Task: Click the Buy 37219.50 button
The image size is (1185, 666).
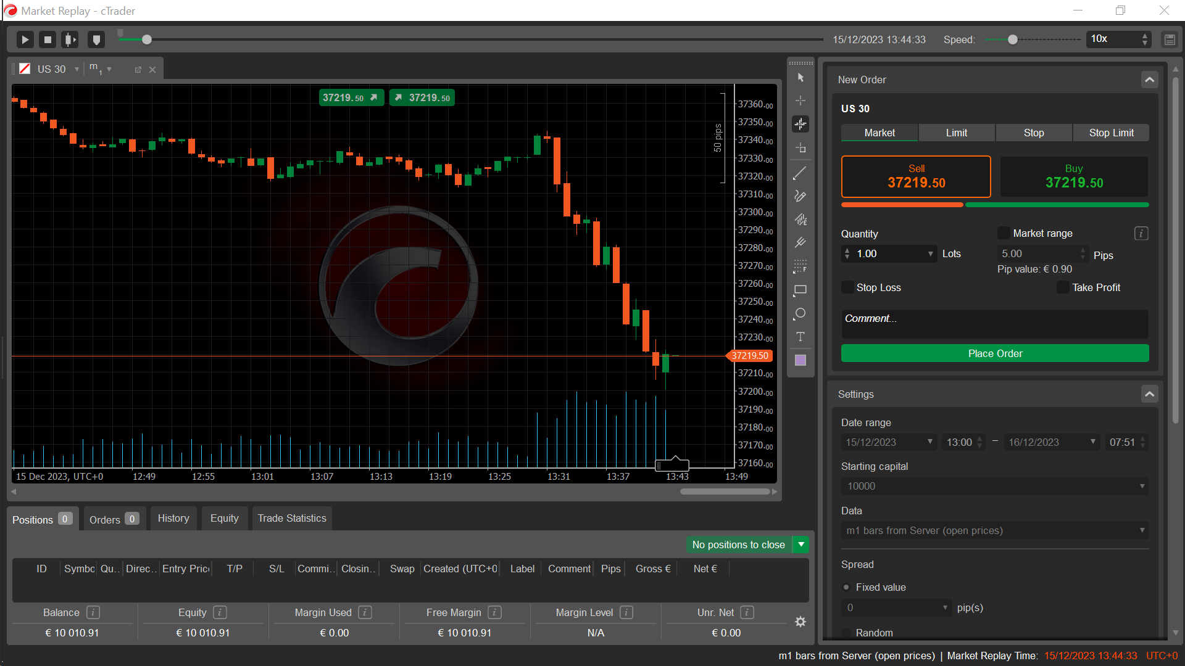Action: (x=1074, y=176)
